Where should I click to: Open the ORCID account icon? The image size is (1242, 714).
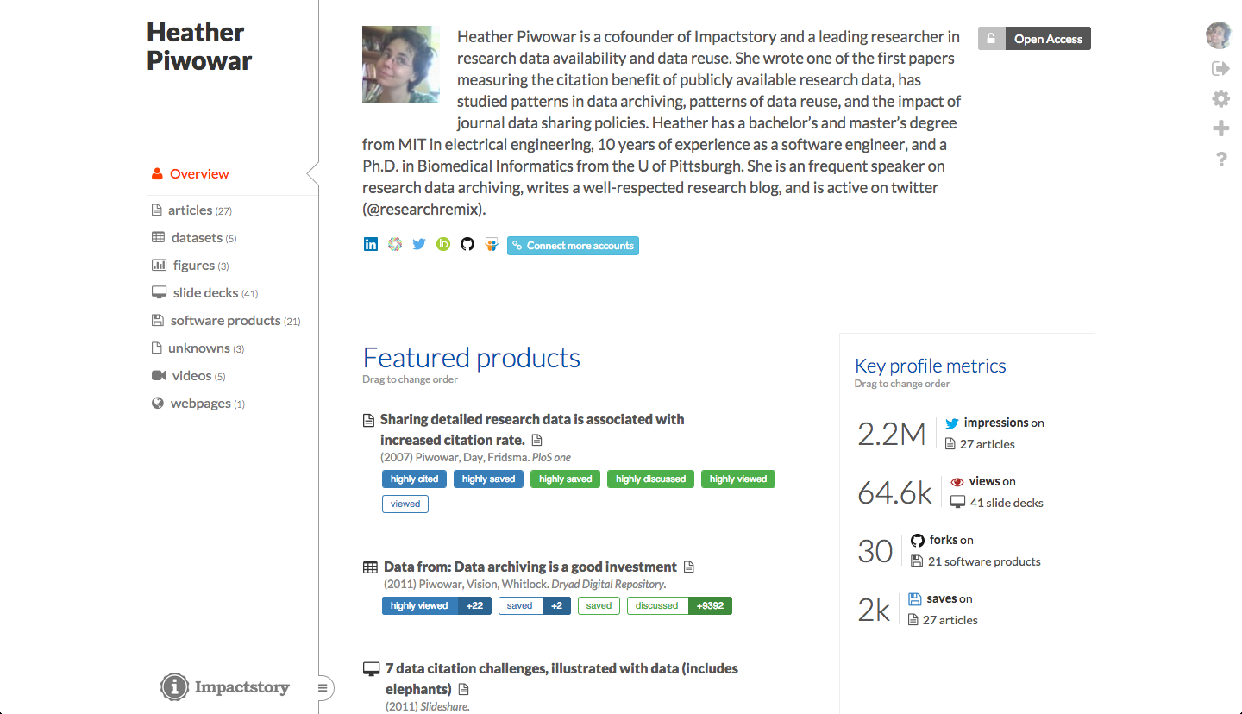tap(443, 245)
